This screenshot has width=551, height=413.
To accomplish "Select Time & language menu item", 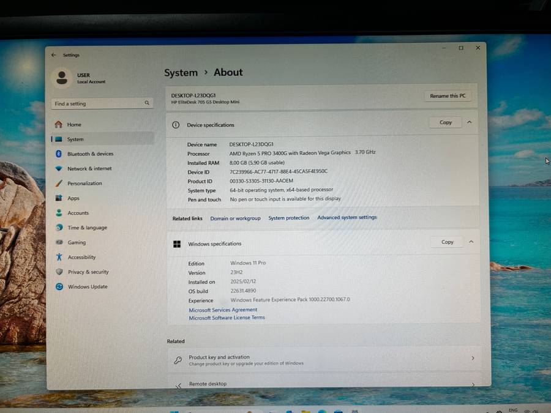I will point(87,228).
